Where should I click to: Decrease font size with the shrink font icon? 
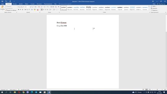pyautogui.click(x=33, y=7)
